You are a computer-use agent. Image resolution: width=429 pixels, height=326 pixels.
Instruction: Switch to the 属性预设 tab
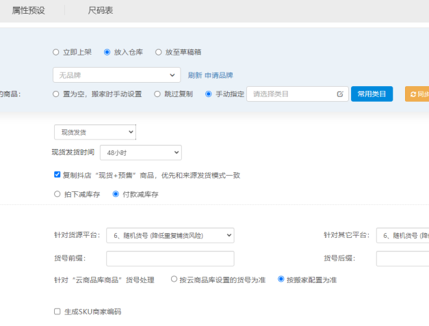(28, 10)
